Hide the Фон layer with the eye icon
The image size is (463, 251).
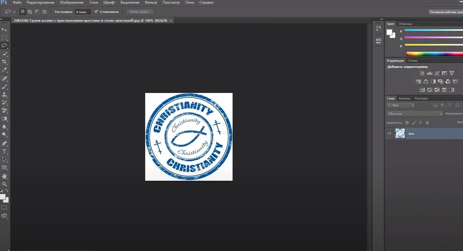pyautogui.click(x=389, y=133)
